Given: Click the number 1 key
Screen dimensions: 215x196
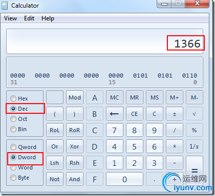Looking at the screenshot, I should [114, 163].
